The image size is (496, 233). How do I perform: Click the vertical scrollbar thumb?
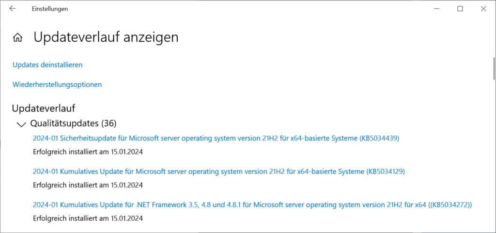coord(494,68)
